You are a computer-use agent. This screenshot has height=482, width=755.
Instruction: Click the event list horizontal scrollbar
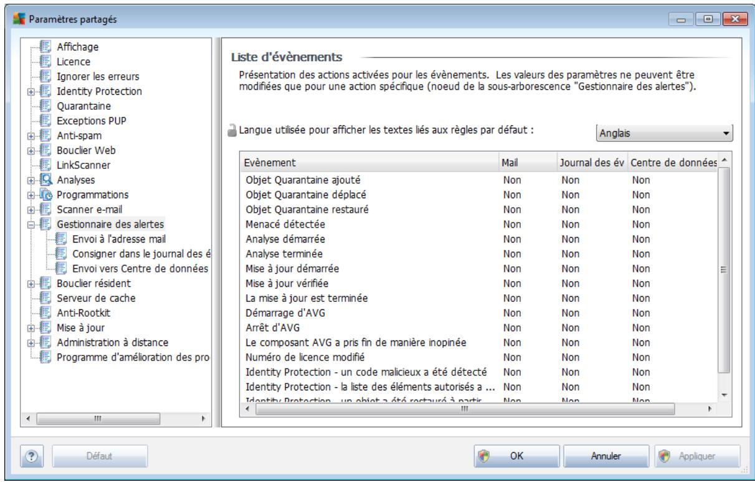(480, 409)
